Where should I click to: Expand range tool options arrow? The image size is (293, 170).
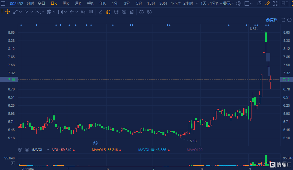click(65, 12)
